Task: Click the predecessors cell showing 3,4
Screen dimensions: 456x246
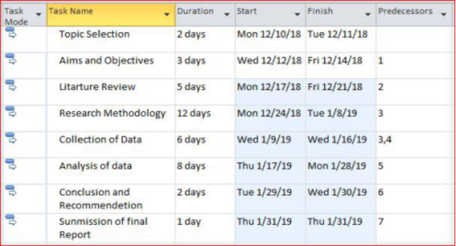Action: (x=415, y=145)
